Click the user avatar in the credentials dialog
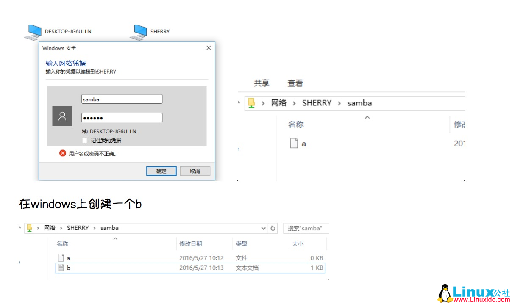The height and width of the screenshot is (304, 512). (62, 116)
